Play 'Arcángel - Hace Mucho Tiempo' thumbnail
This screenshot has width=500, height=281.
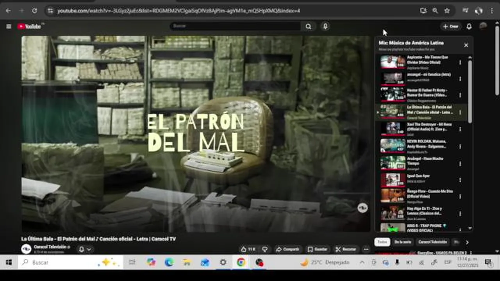coord(393,163)
